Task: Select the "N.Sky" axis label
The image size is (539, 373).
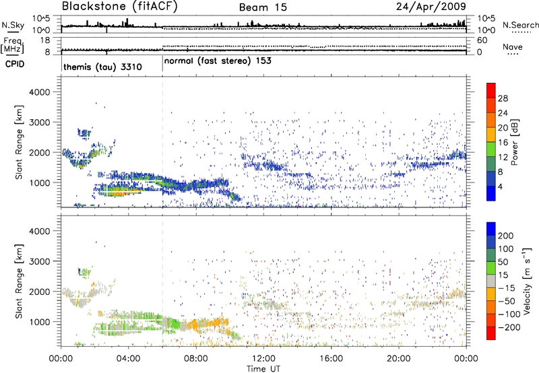Action: click(13, 25)
